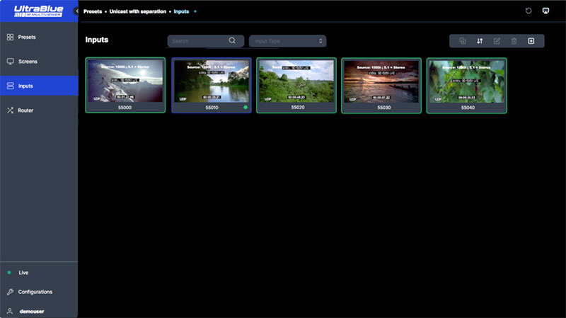Open the Router page in sidebar
The image size is (566, 318).
tap(39, 110)
